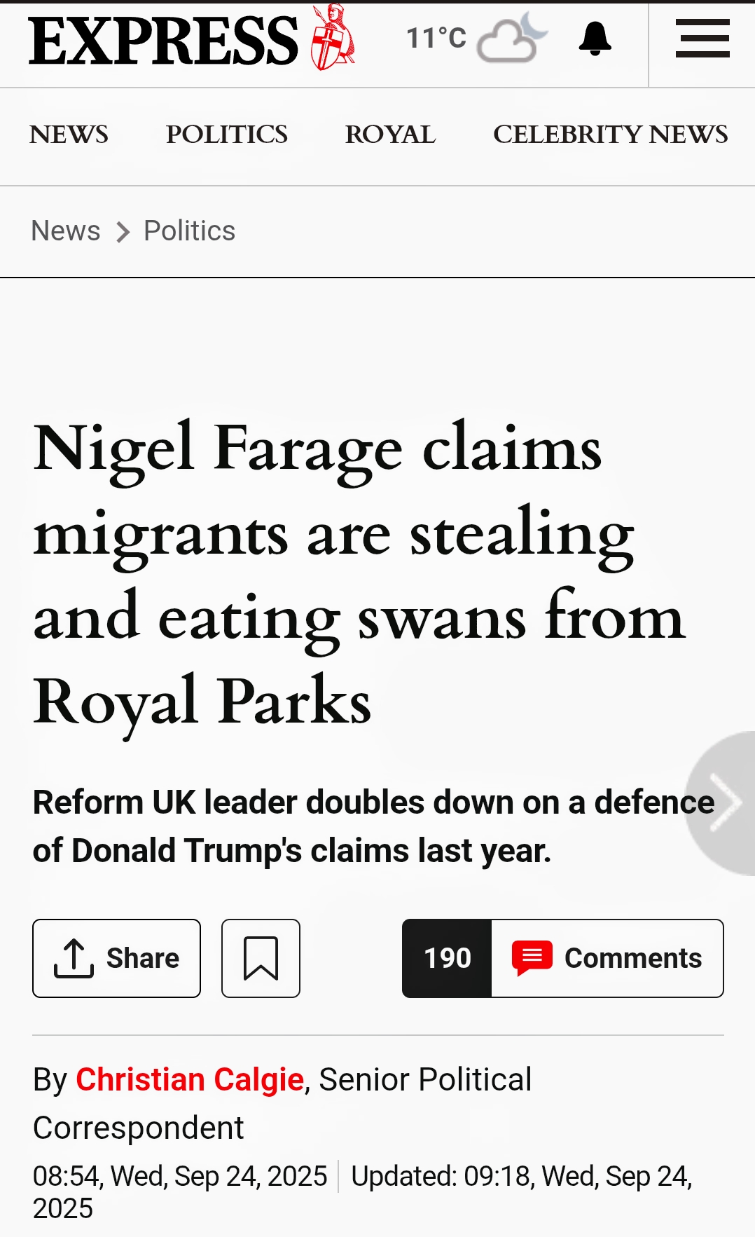
Task: Switch to the Royal section
Action: 390,134
